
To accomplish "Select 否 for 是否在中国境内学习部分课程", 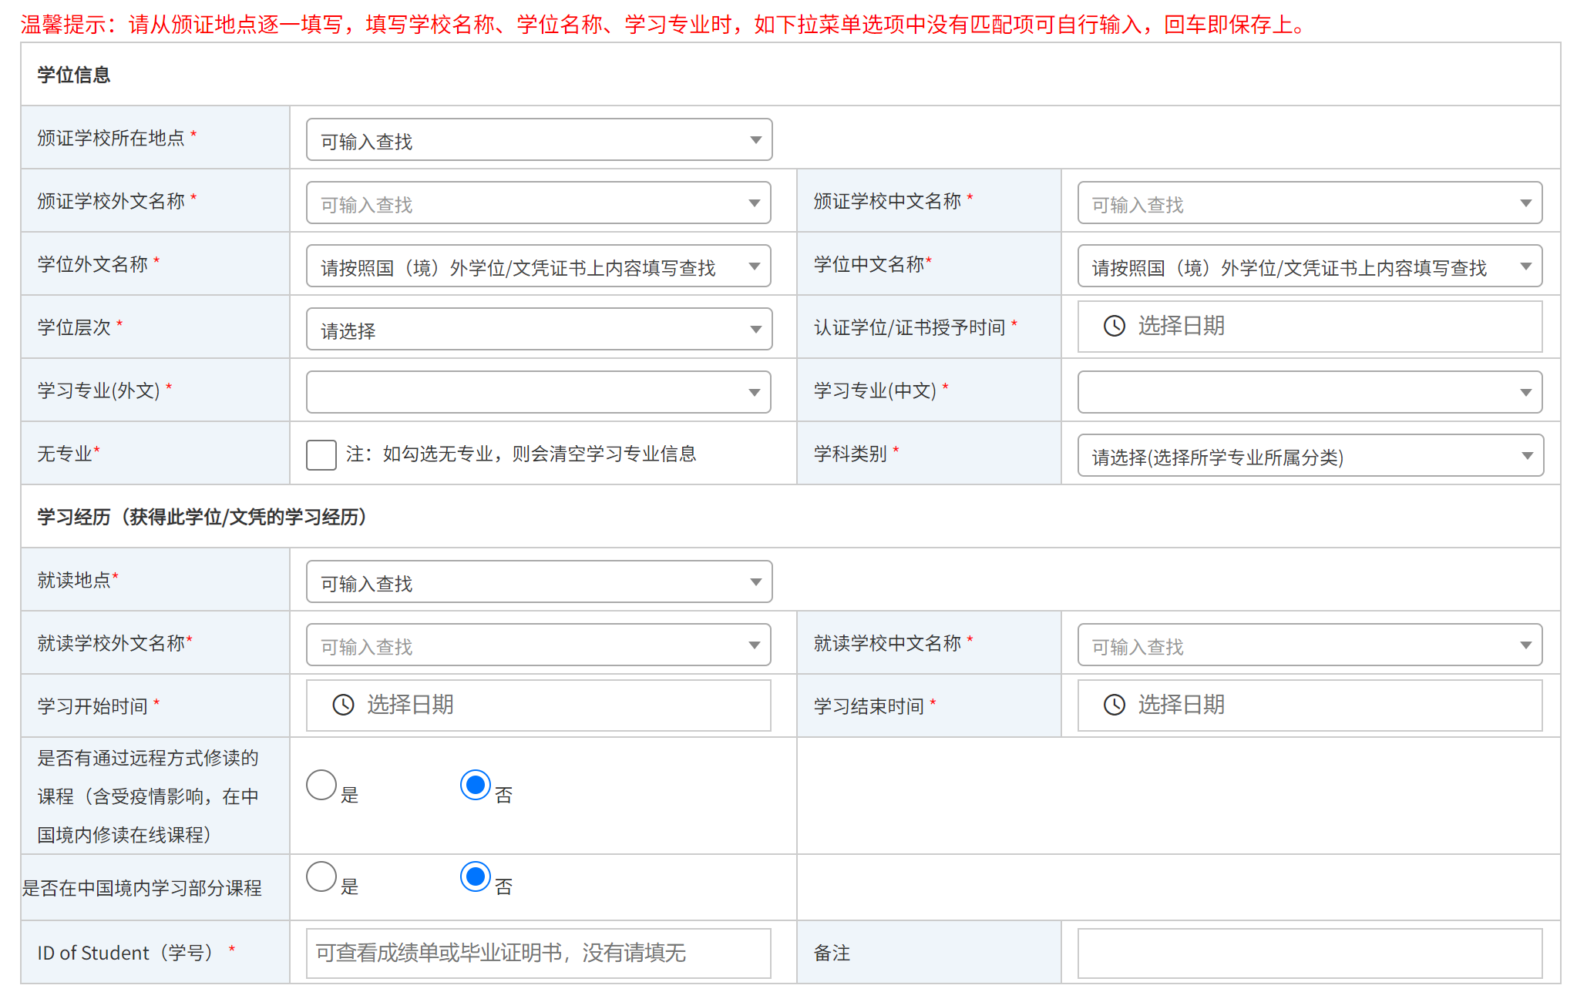I will coord(476,876).
